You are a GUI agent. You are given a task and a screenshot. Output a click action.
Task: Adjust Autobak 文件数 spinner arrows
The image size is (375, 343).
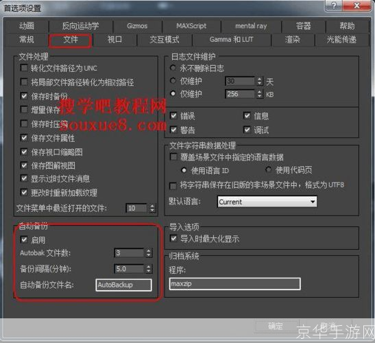[x=149, y=253]
